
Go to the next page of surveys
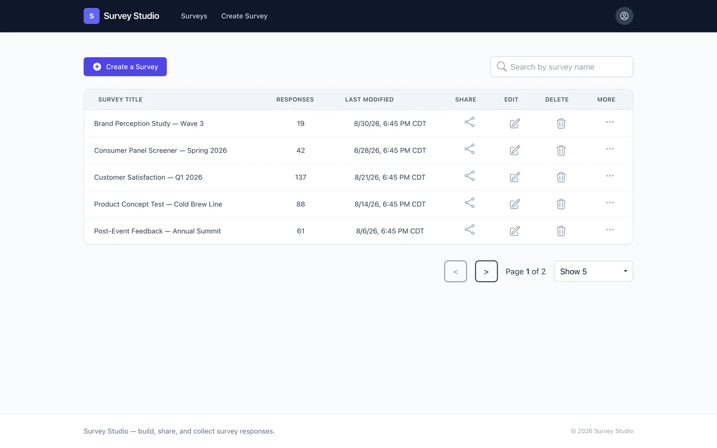point(486,271)
